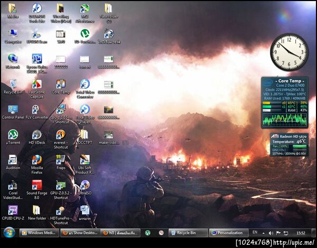Open the network tray icon

coord(286,233)
